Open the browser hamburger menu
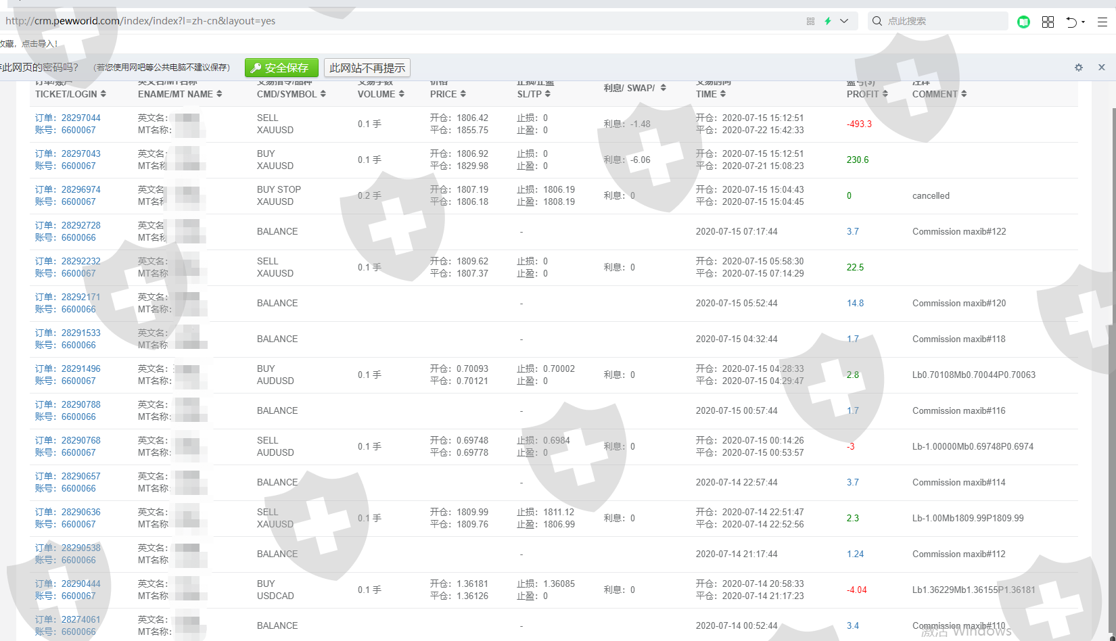 [x=1102, y=22]
